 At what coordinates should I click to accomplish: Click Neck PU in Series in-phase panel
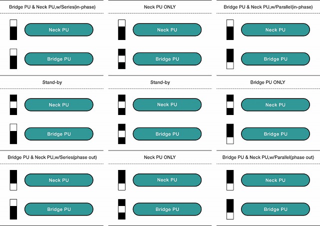[x=59, y=30]
